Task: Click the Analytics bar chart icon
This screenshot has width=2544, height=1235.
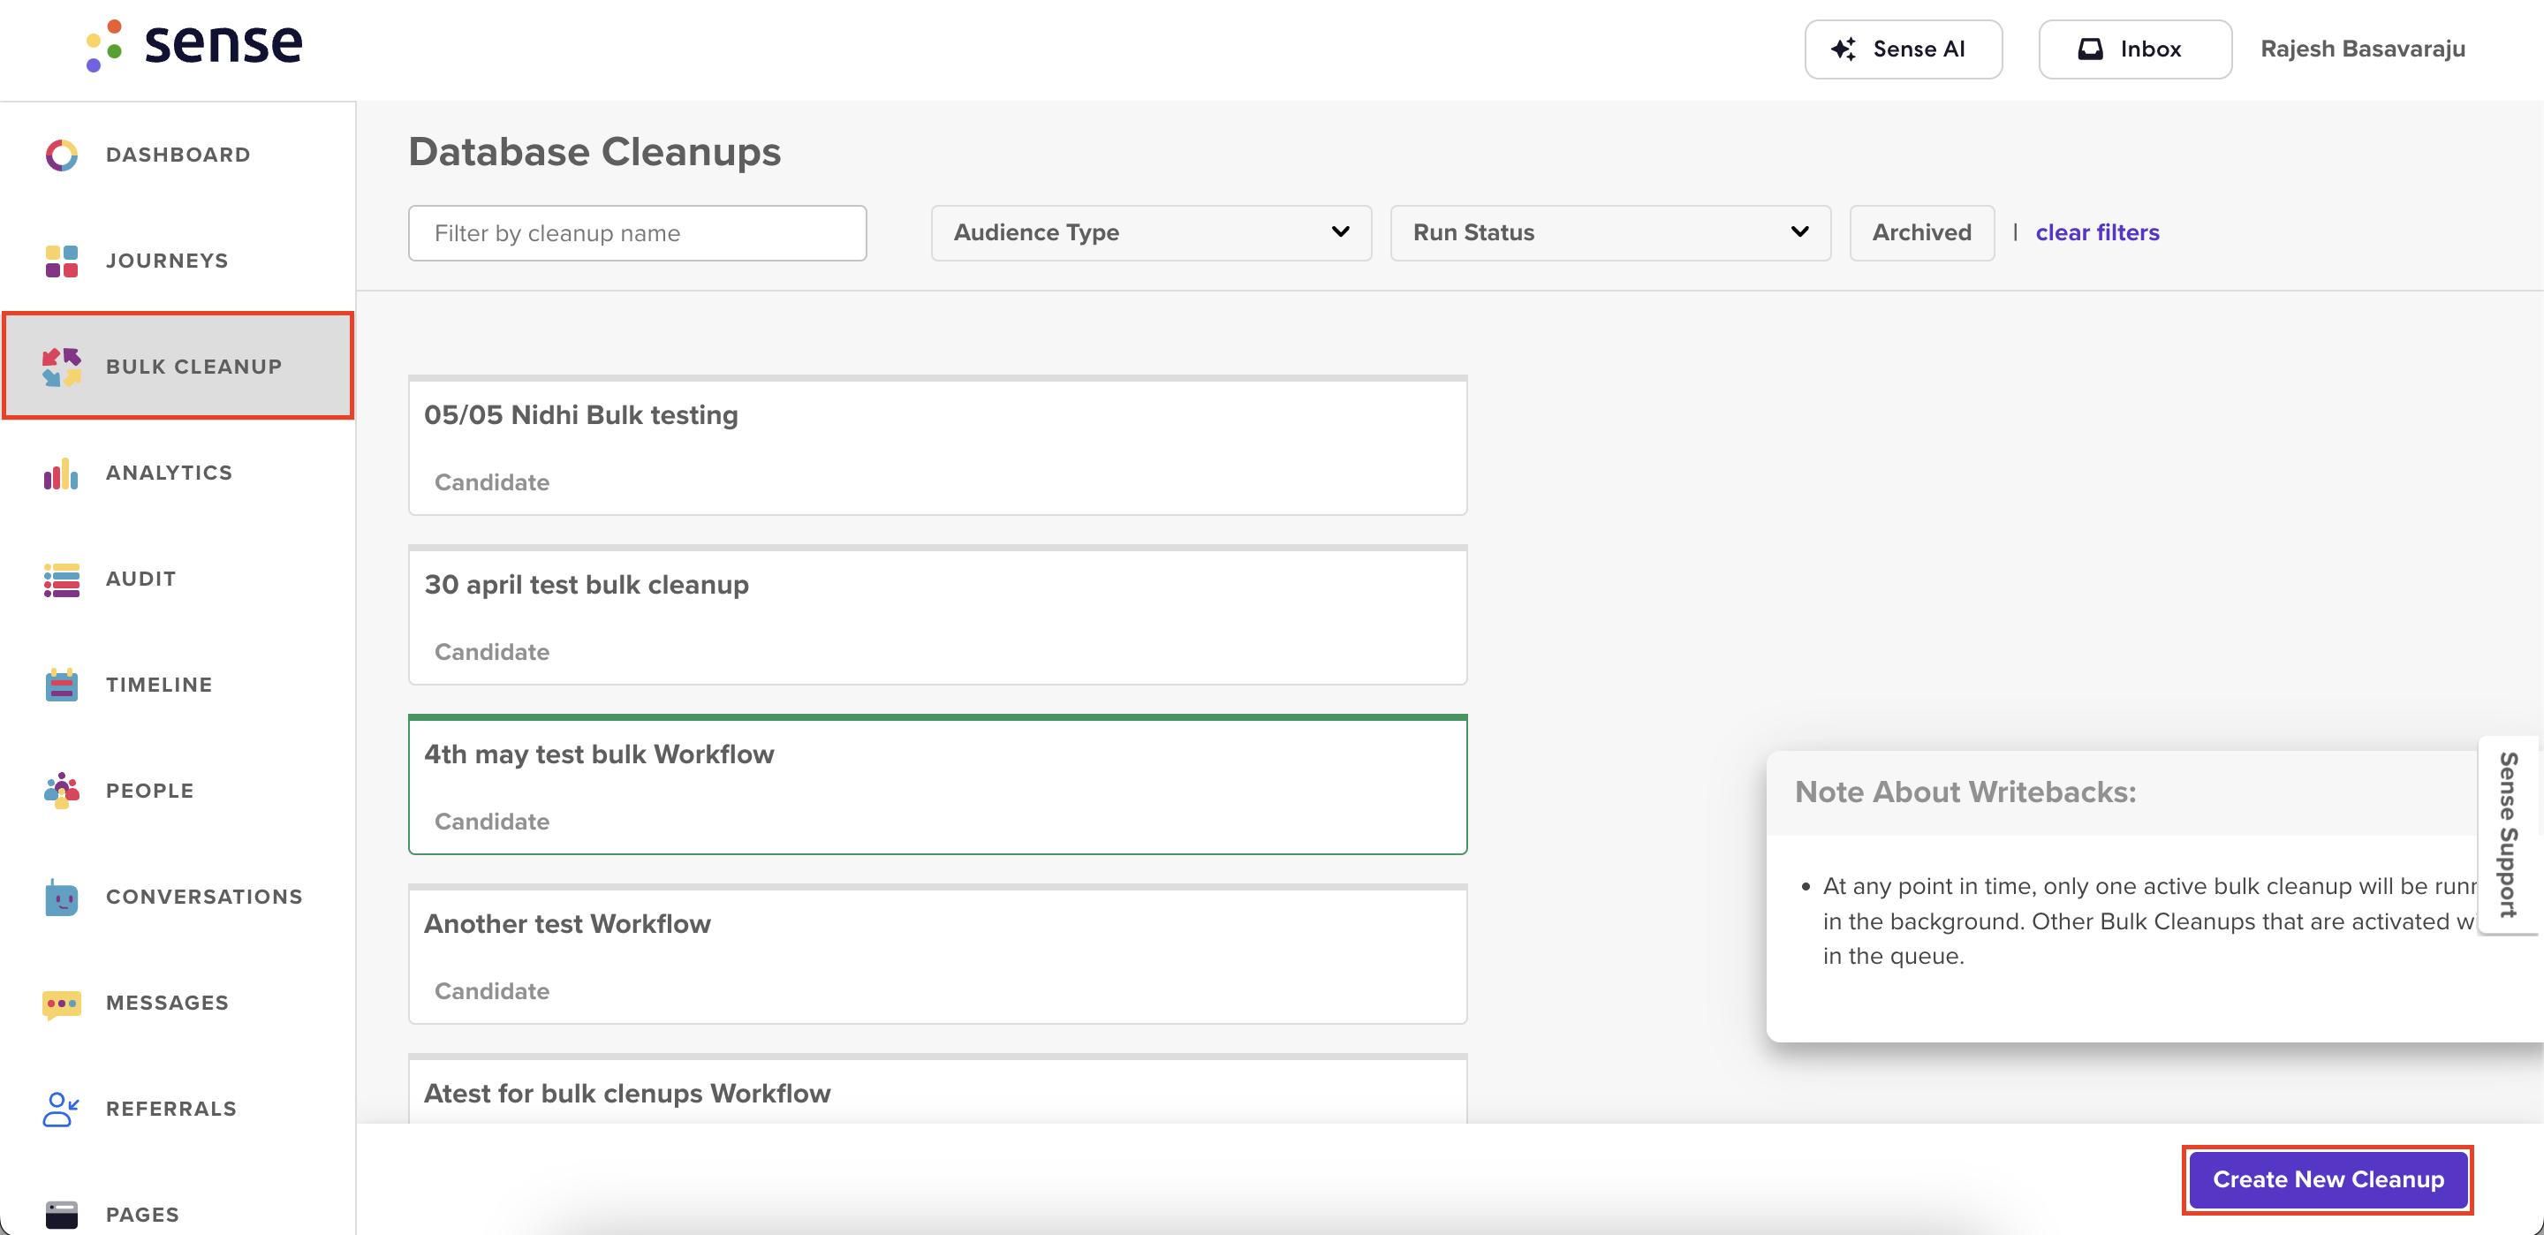Action: point(61,474)
